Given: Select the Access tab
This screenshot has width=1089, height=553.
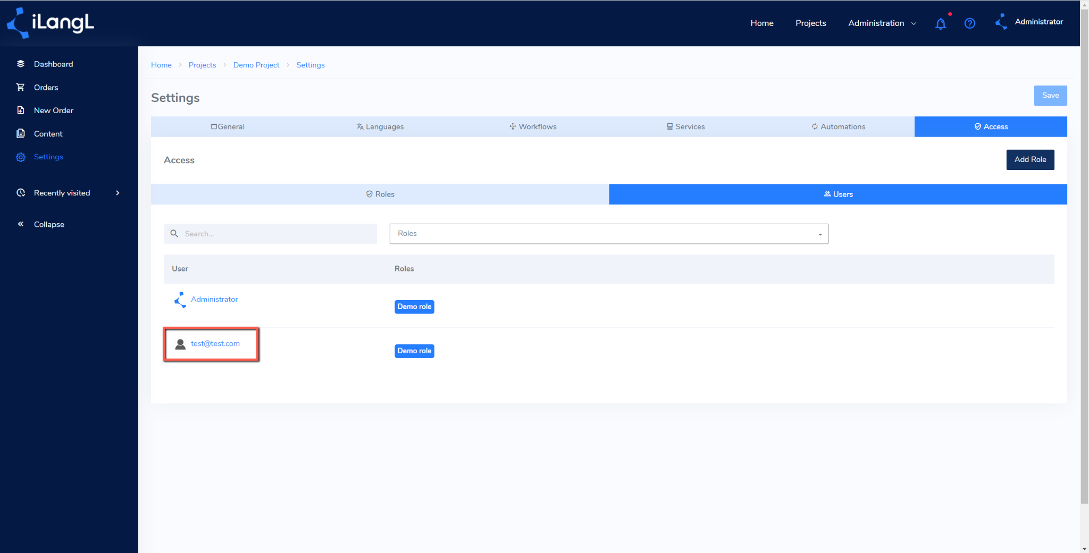Looking at the screenshot, I should (991, 126).
